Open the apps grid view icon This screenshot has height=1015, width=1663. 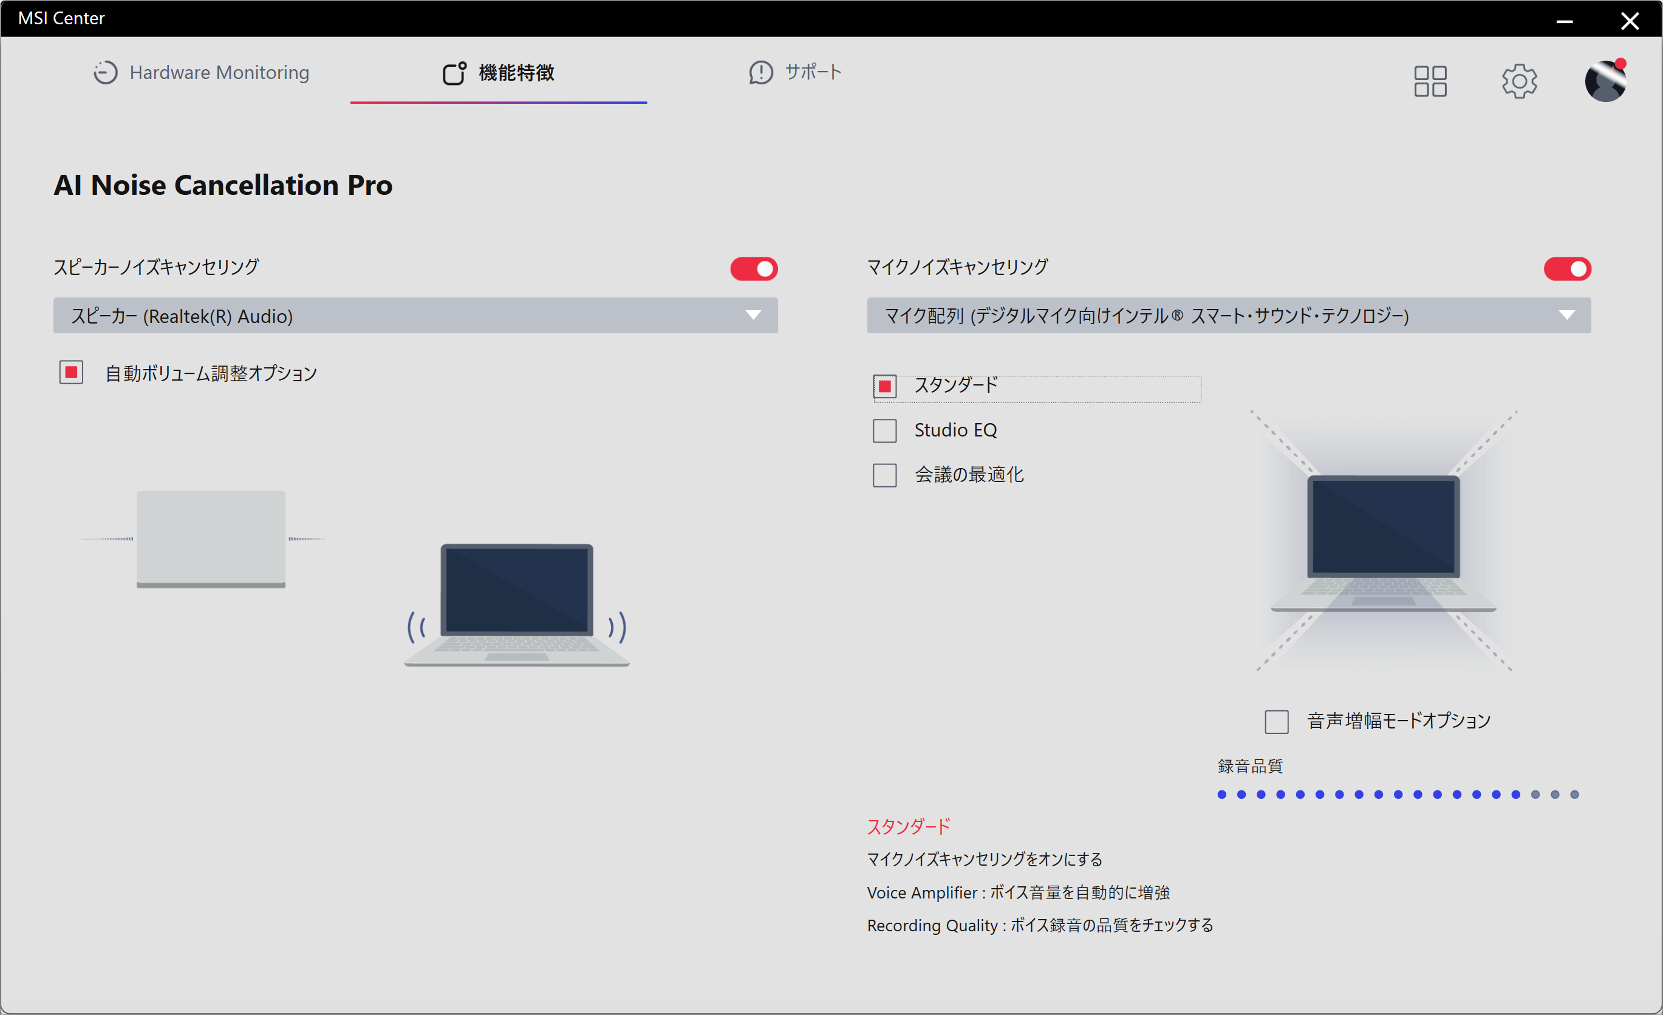[1430, 81]
